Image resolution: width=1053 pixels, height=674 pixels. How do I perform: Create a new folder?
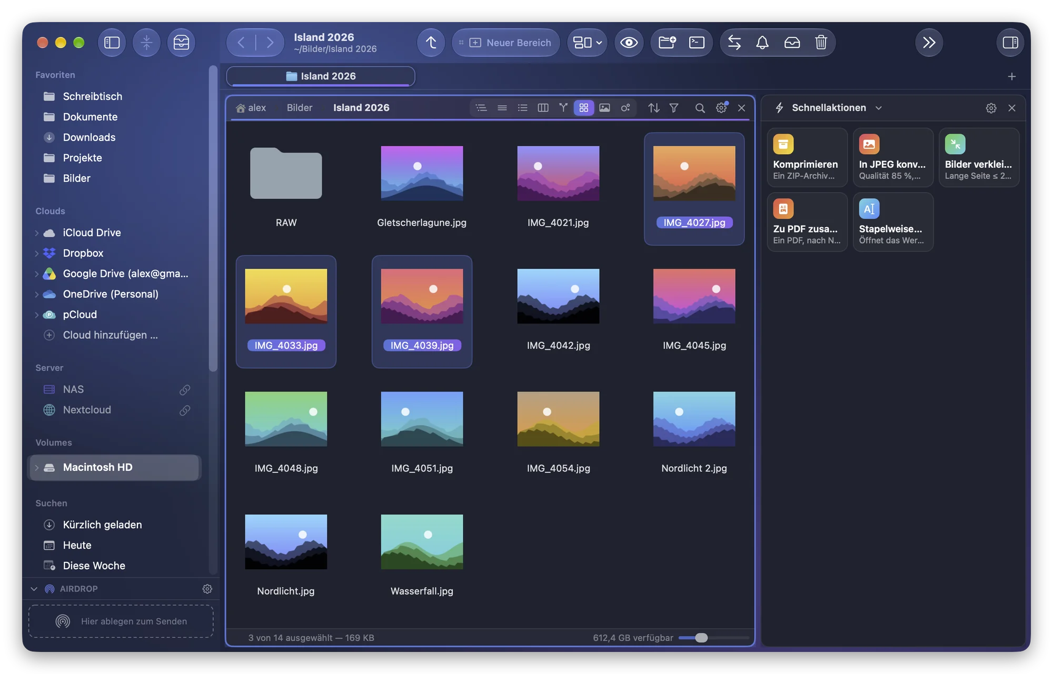[x=667, y=43]
